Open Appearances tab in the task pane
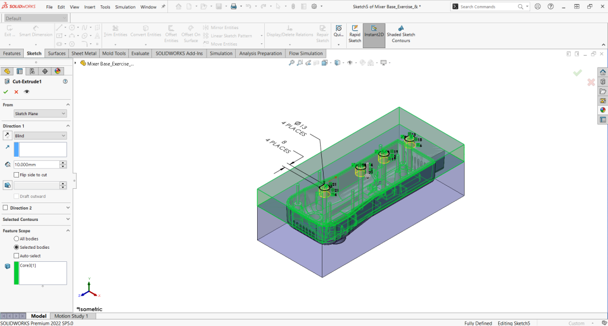 pyautogui.click(x=603, y=110)
